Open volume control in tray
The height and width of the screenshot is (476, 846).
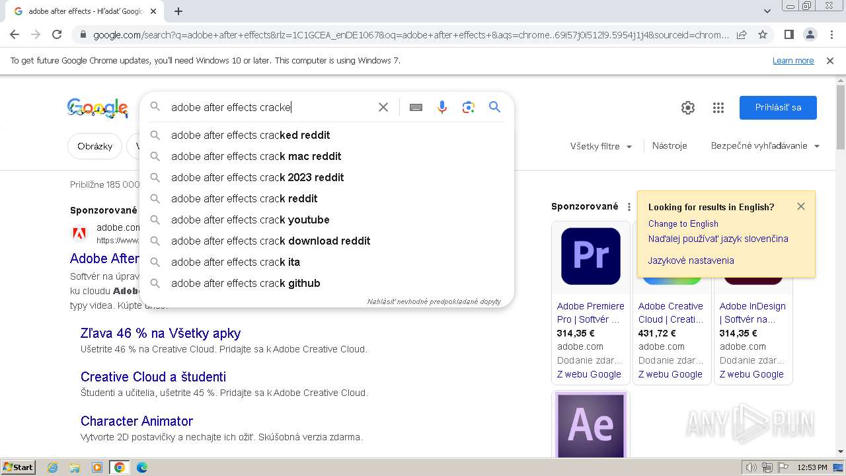pyautogui.click(x=751, y=467)
